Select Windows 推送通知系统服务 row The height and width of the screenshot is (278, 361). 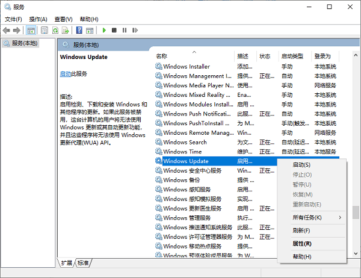[215, 227]
